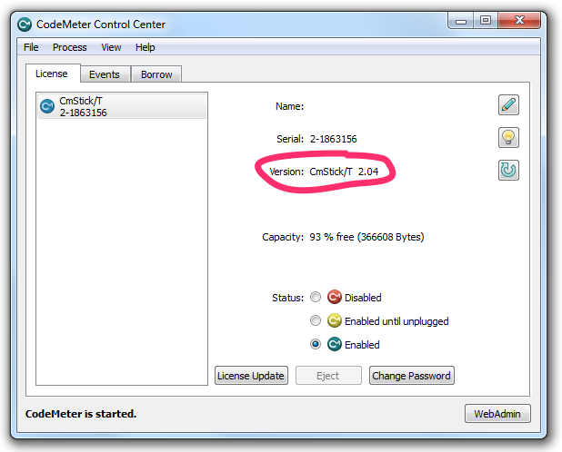The image size is (562, 452).
Task: Open WebAdmin
Action: (497, 414)
